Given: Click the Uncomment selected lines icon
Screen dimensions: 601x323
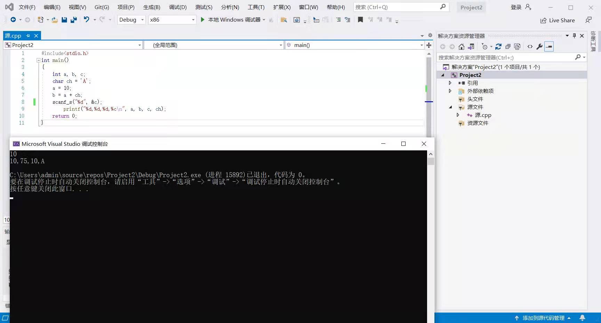Looking at the screenshot, I should (x=347, y=20).
